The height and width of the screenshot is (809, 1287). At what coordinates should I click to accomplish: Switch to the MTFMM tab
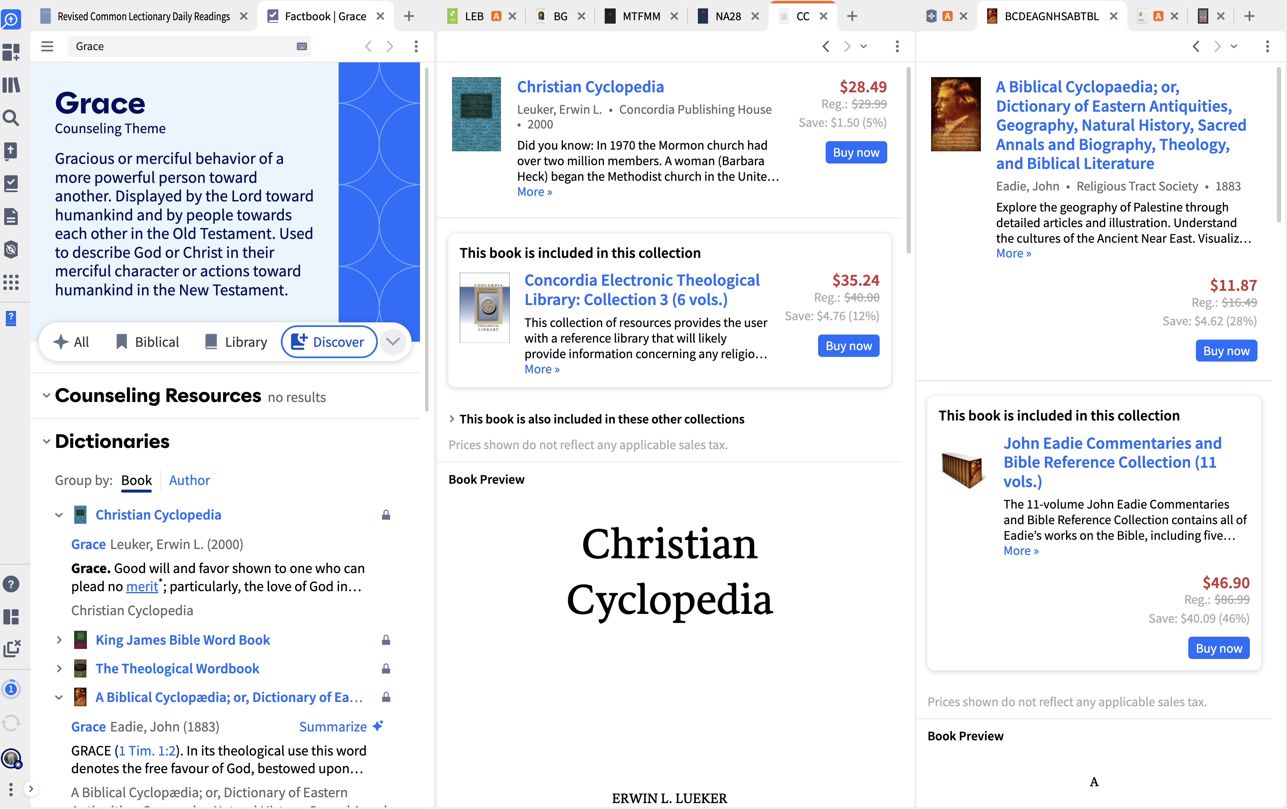(641, 16)
